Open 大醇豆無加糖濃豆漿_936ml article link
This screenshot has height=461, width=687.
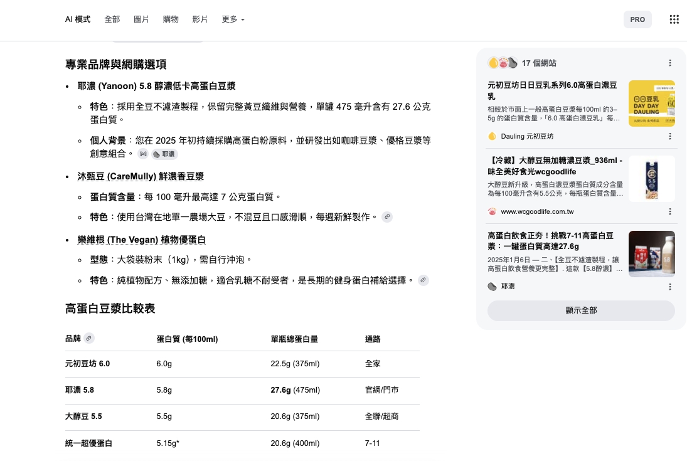555,166
